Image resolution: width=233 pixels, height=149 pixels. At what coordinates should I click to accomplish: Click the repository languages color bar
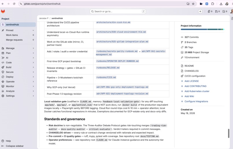[x=202, y=30]
